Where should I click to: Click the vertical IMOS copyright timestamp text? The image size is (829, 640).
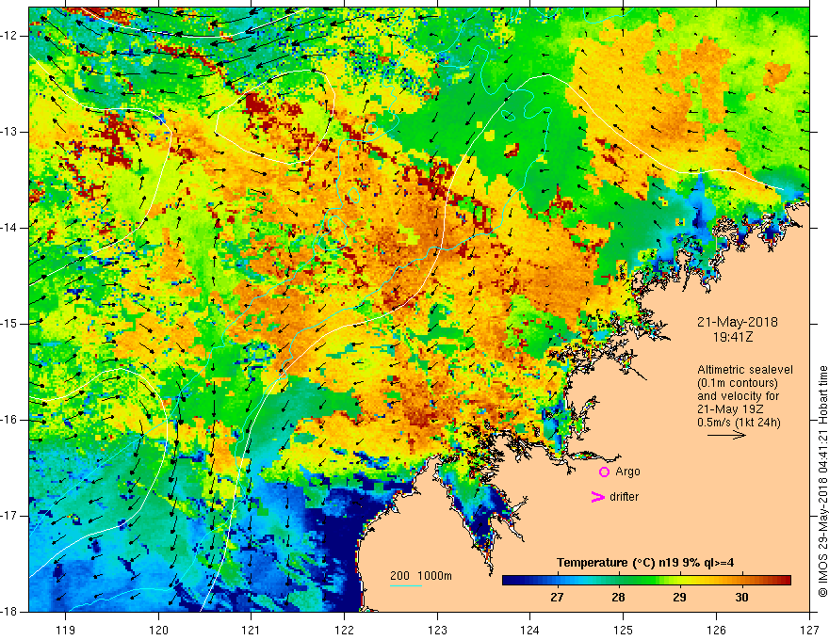point(822,481)
